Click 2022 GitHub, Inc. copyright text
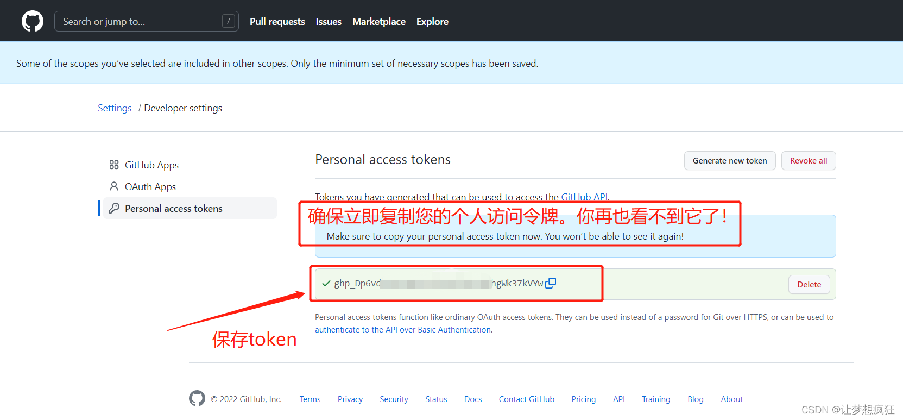 point(246,399)
